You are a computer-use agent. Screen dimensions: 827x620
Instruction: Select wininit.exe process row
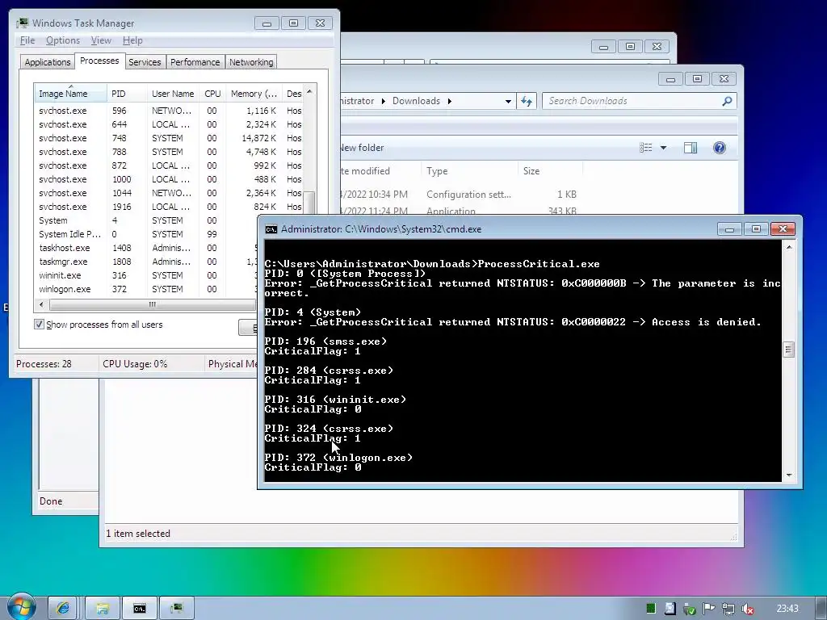146,275
